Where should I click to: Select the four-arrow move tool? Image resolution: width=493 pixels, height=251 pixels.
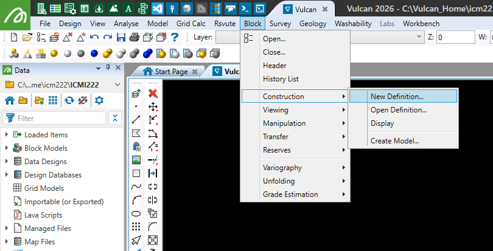153,107
